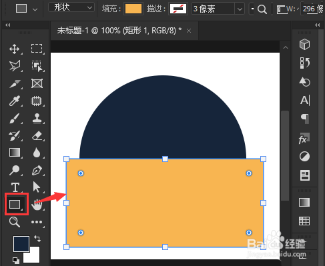Open the Paragraph panel
The width and height of the screenshot is (325, 266).
tap(304, 119)
